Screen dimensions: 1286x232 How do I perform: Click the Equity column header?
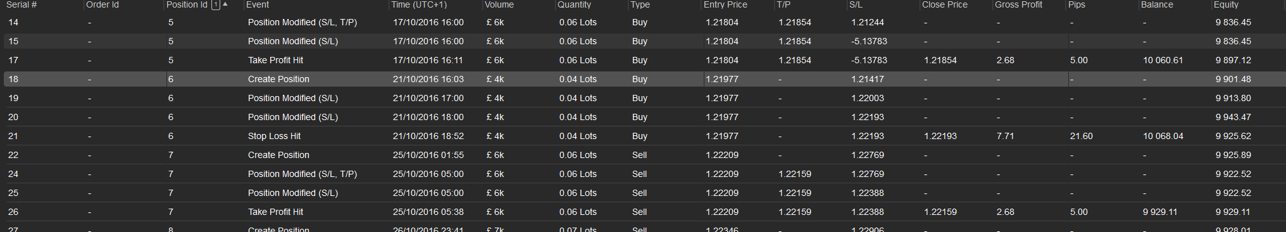[1226, 4]
